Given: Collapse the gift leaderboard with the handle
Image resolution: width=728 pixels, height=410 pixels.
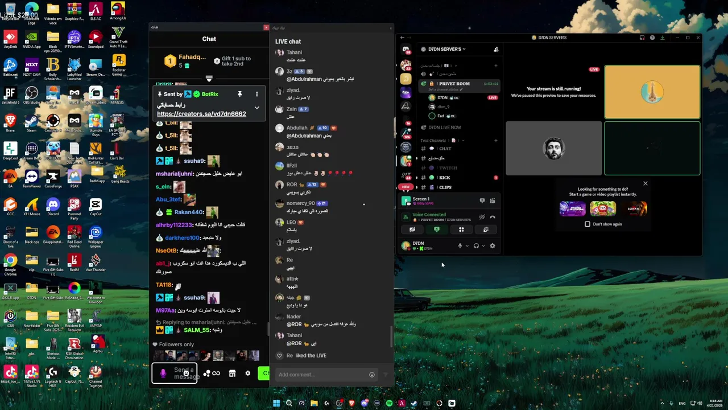Looking at the screenshot, I should pos(209,78).
